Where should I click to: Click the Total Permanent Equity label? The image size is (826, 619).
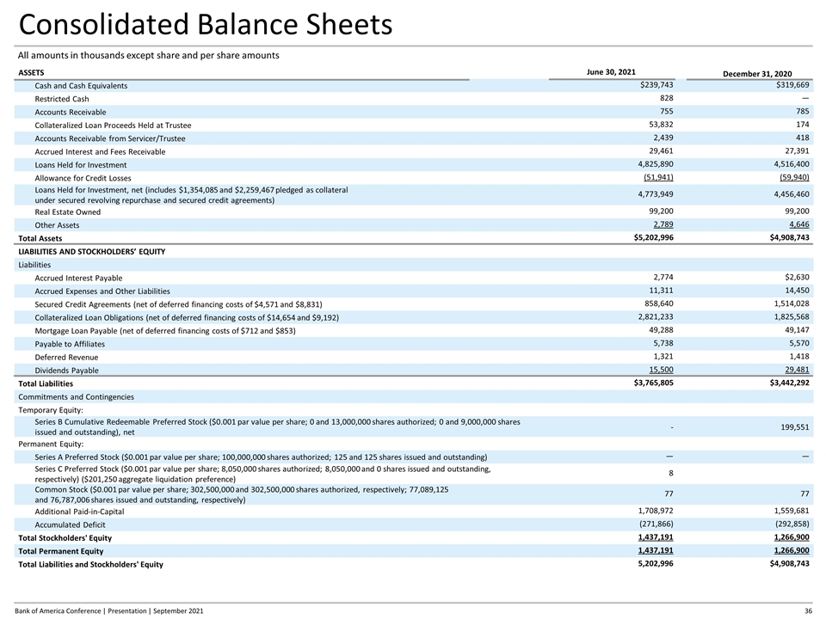pyautogui.click(x=60, y=551)
